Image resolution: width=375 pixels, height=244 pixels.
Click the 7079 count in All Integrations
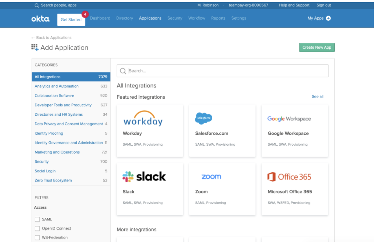pyautogui.click(x=103, y=77)
